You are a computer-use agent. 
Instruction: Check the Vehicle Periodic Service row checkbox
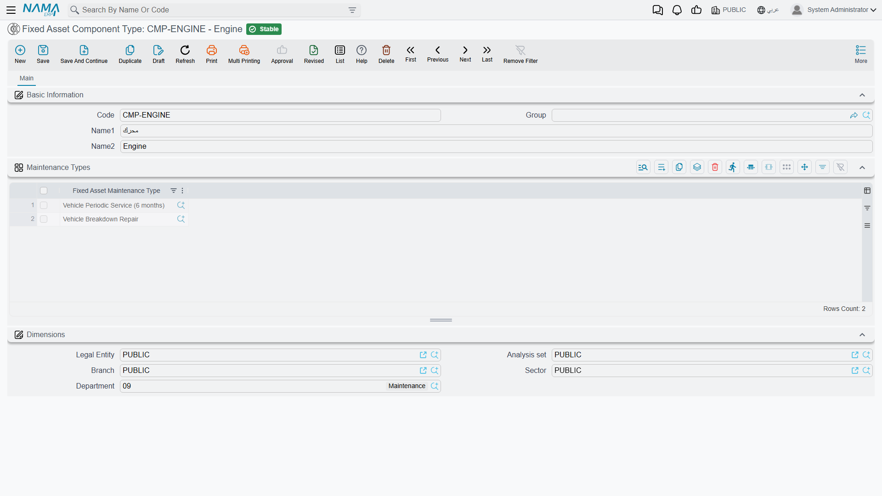tap(44, 205)
